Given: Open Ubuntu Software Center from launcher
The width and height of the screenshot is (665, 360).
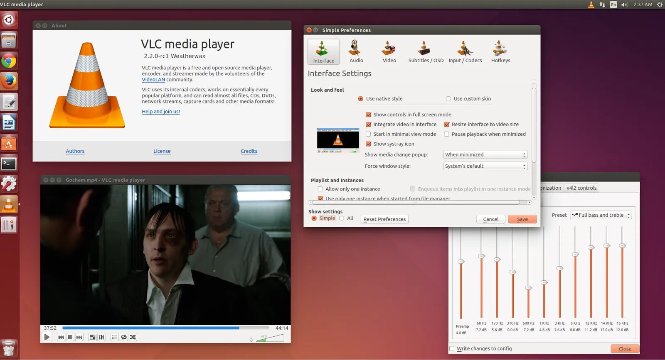Looking at the screenshot, I should coord(9,143).
